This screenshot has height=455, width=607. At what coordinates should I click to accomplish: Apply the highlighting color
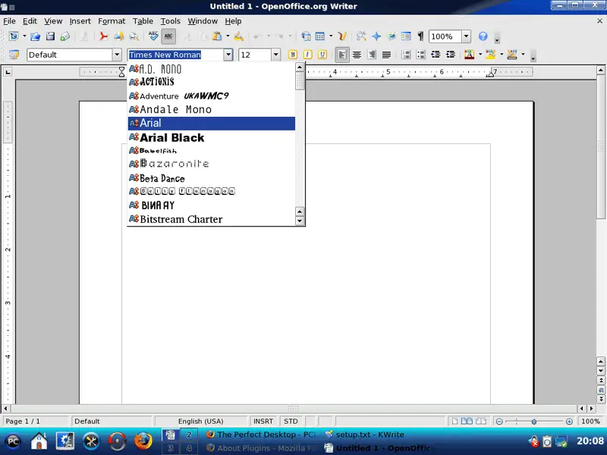490,55
